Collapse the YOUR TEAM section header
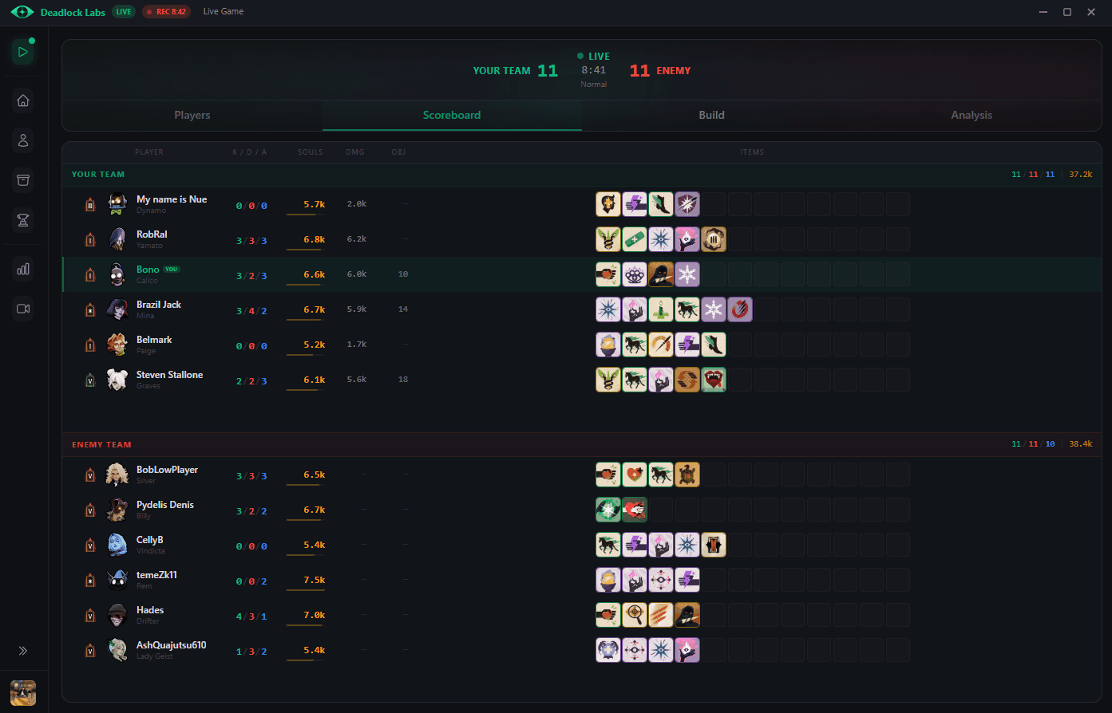The width and height of the screenshot is (1112, 713). (x=97, y=174)
